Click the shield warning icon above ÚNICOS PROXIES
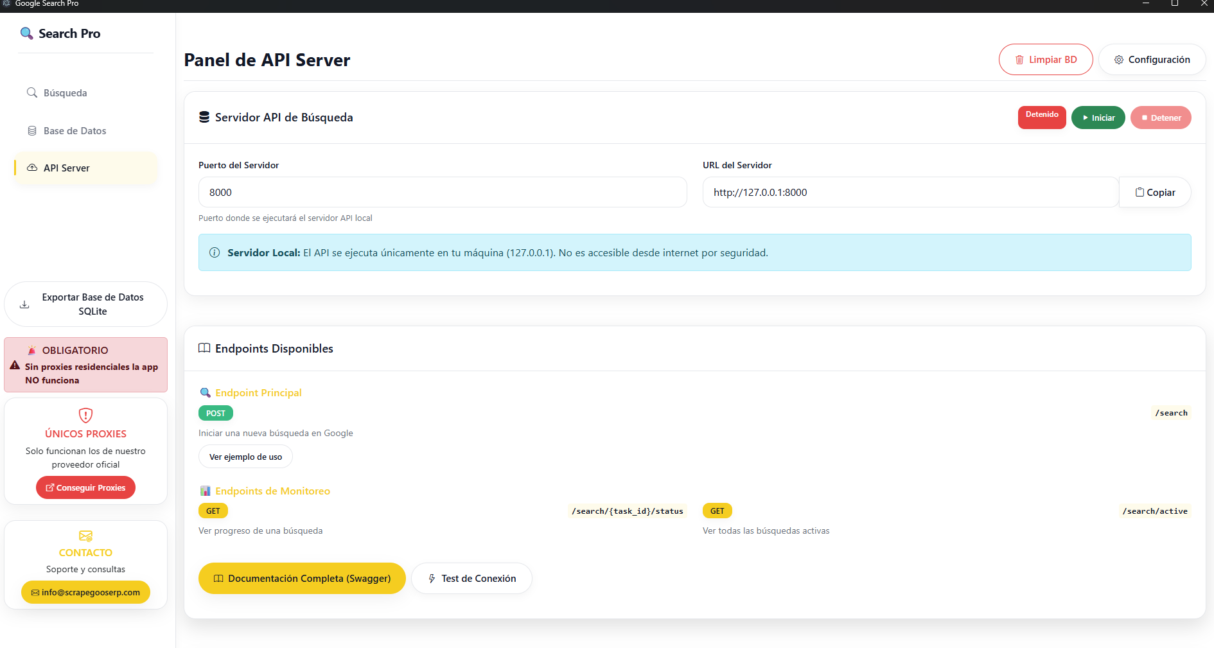The image size is (1214, 648). [85, 415]
